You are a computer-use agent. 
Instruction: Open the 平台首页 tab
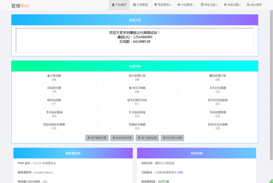coord(119,5)
